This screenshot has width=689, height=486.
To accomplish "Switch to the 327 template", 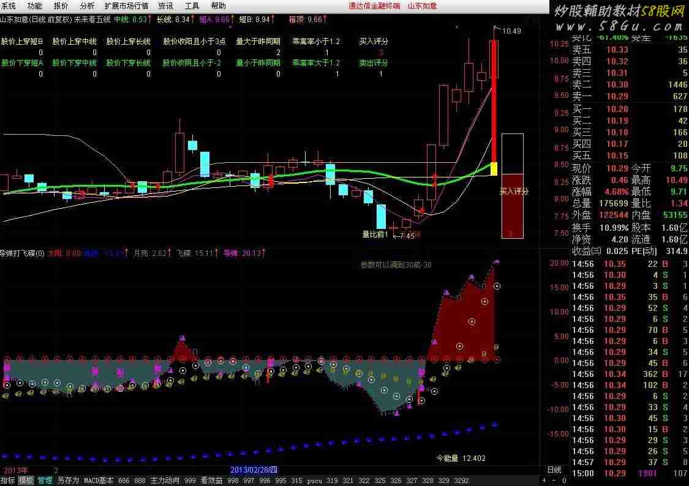I will [x=412, y=480].
